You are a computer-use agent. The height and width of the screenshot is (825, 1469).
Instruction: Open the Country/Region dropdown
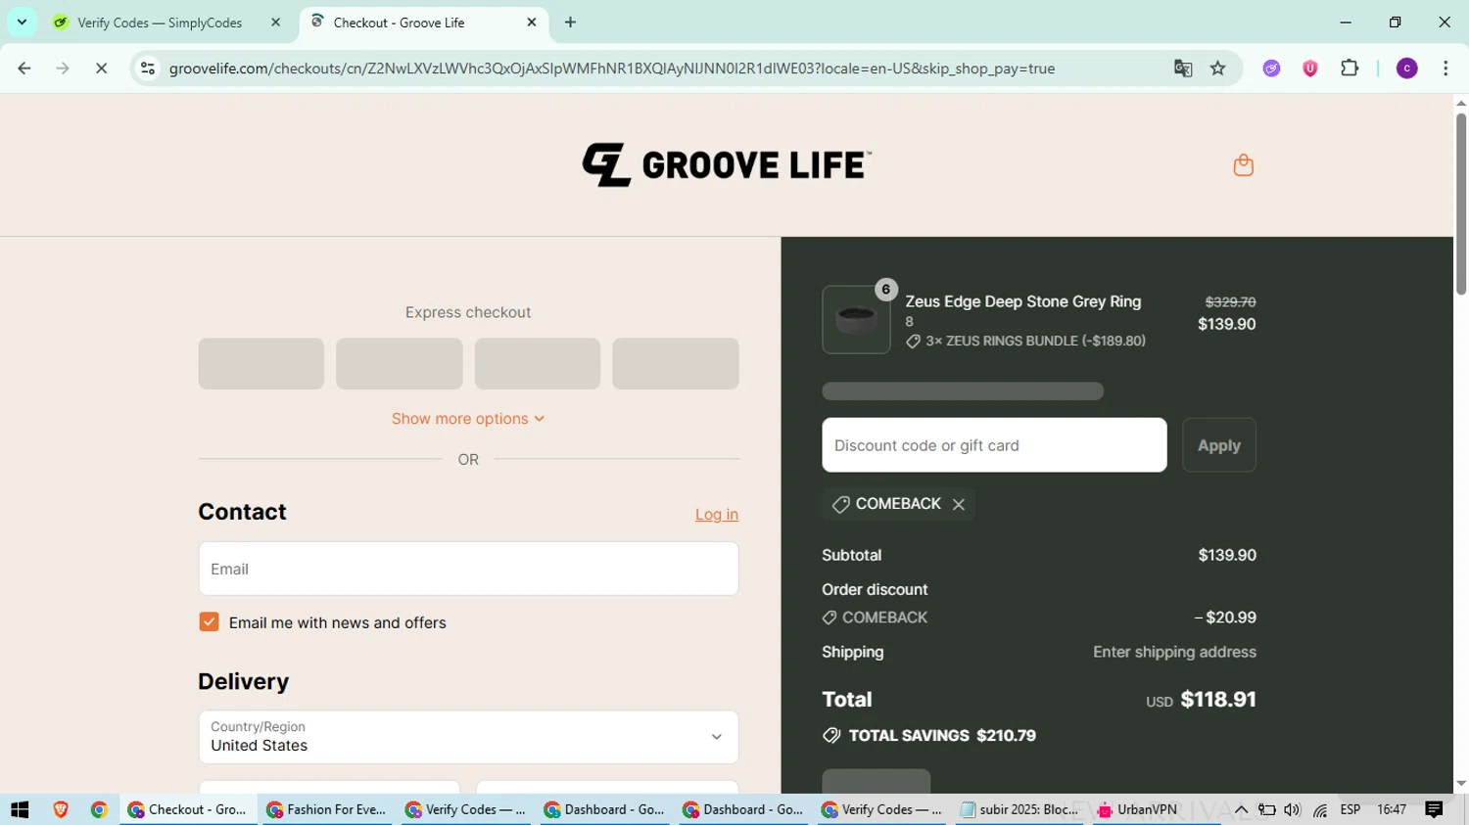click(x=468, y=737)
